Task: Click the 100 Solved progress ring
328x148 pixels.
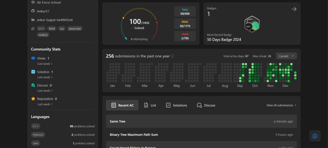Action: (x=139, y=24)
